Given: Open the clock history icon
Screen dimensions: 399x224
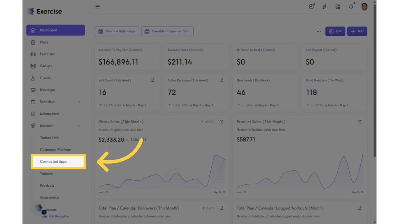Looking at the screenshot, I should (311, 7).
